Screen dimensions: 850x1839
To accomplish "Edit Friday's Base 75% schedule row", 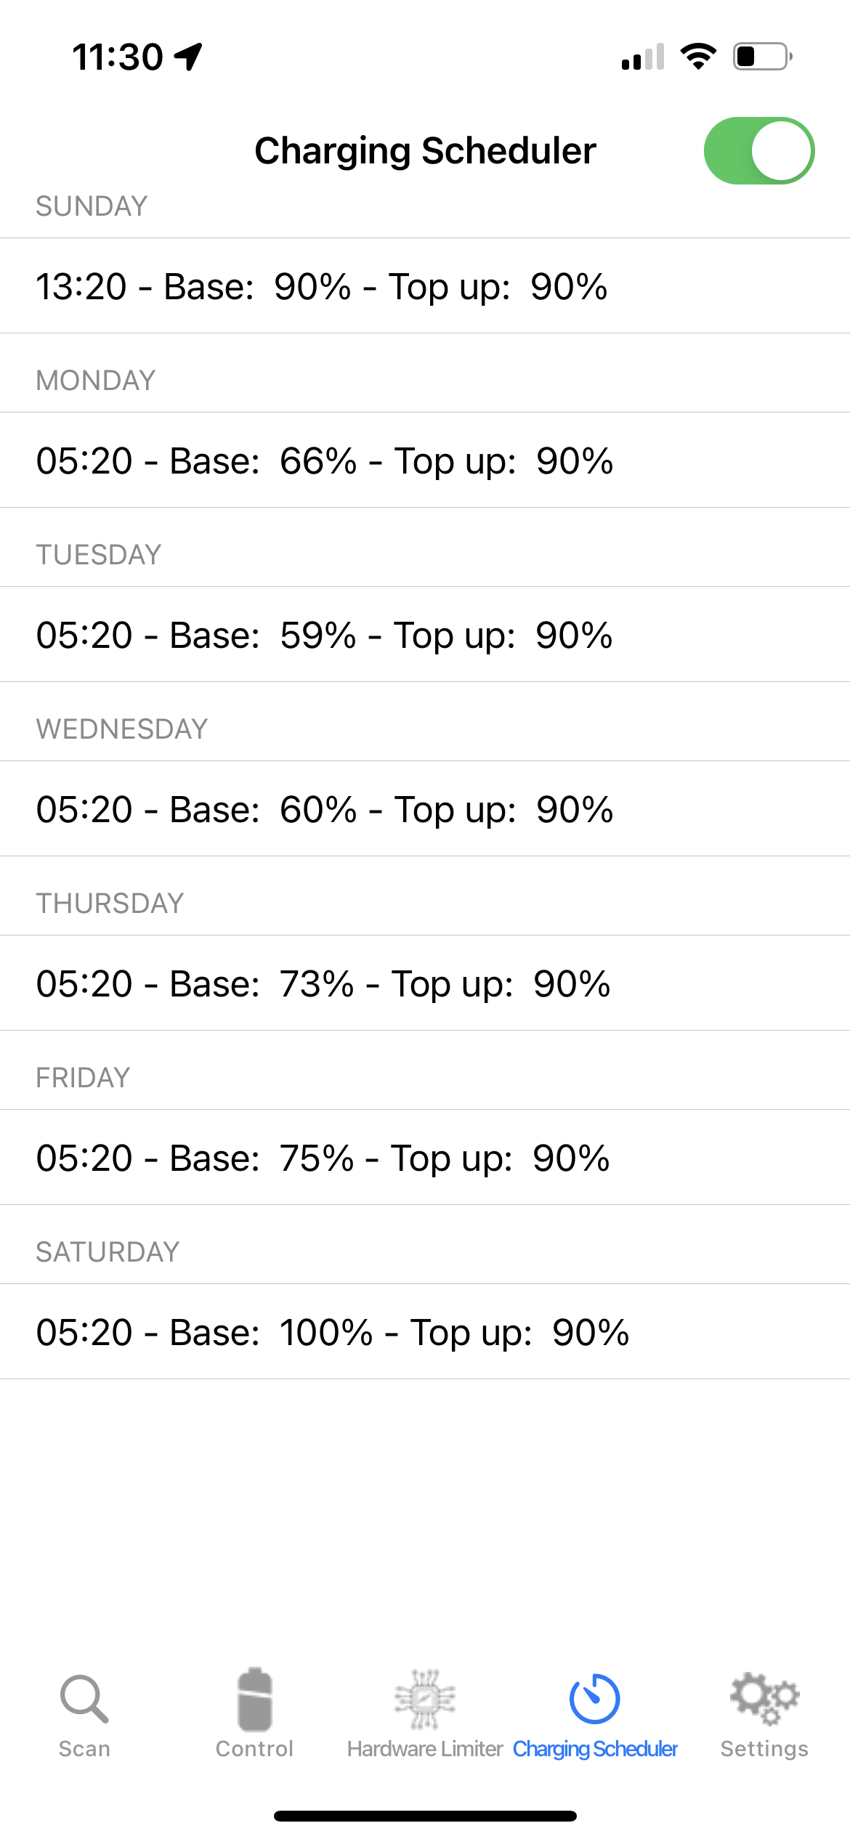I will click(x=425, y=1158).
